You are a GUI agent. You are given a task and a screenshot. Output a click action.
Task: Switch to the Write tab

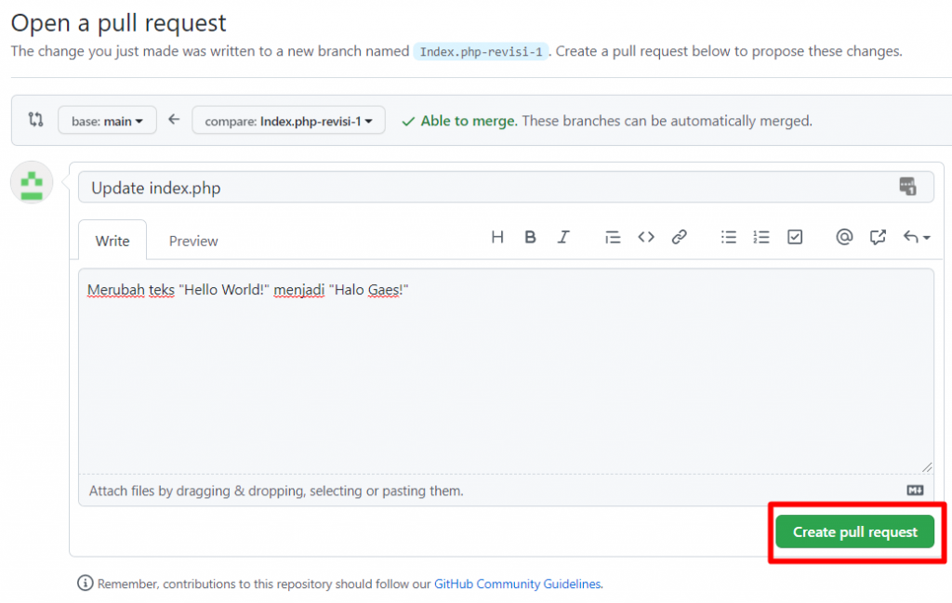pyautogui.click(x=112, y=241)
